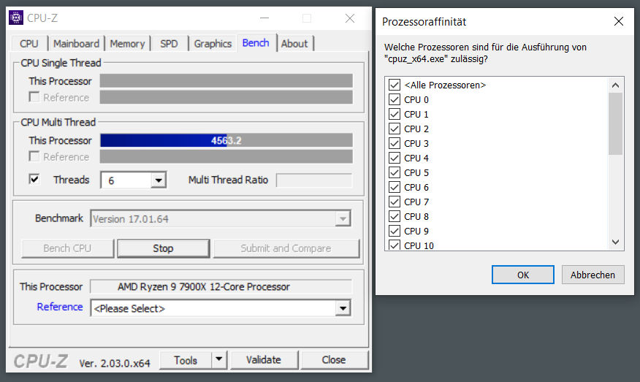Toggle the Multi Thread Reference checkbox
Viewport: 640px width, 382px height.
[x=34, y=156]
